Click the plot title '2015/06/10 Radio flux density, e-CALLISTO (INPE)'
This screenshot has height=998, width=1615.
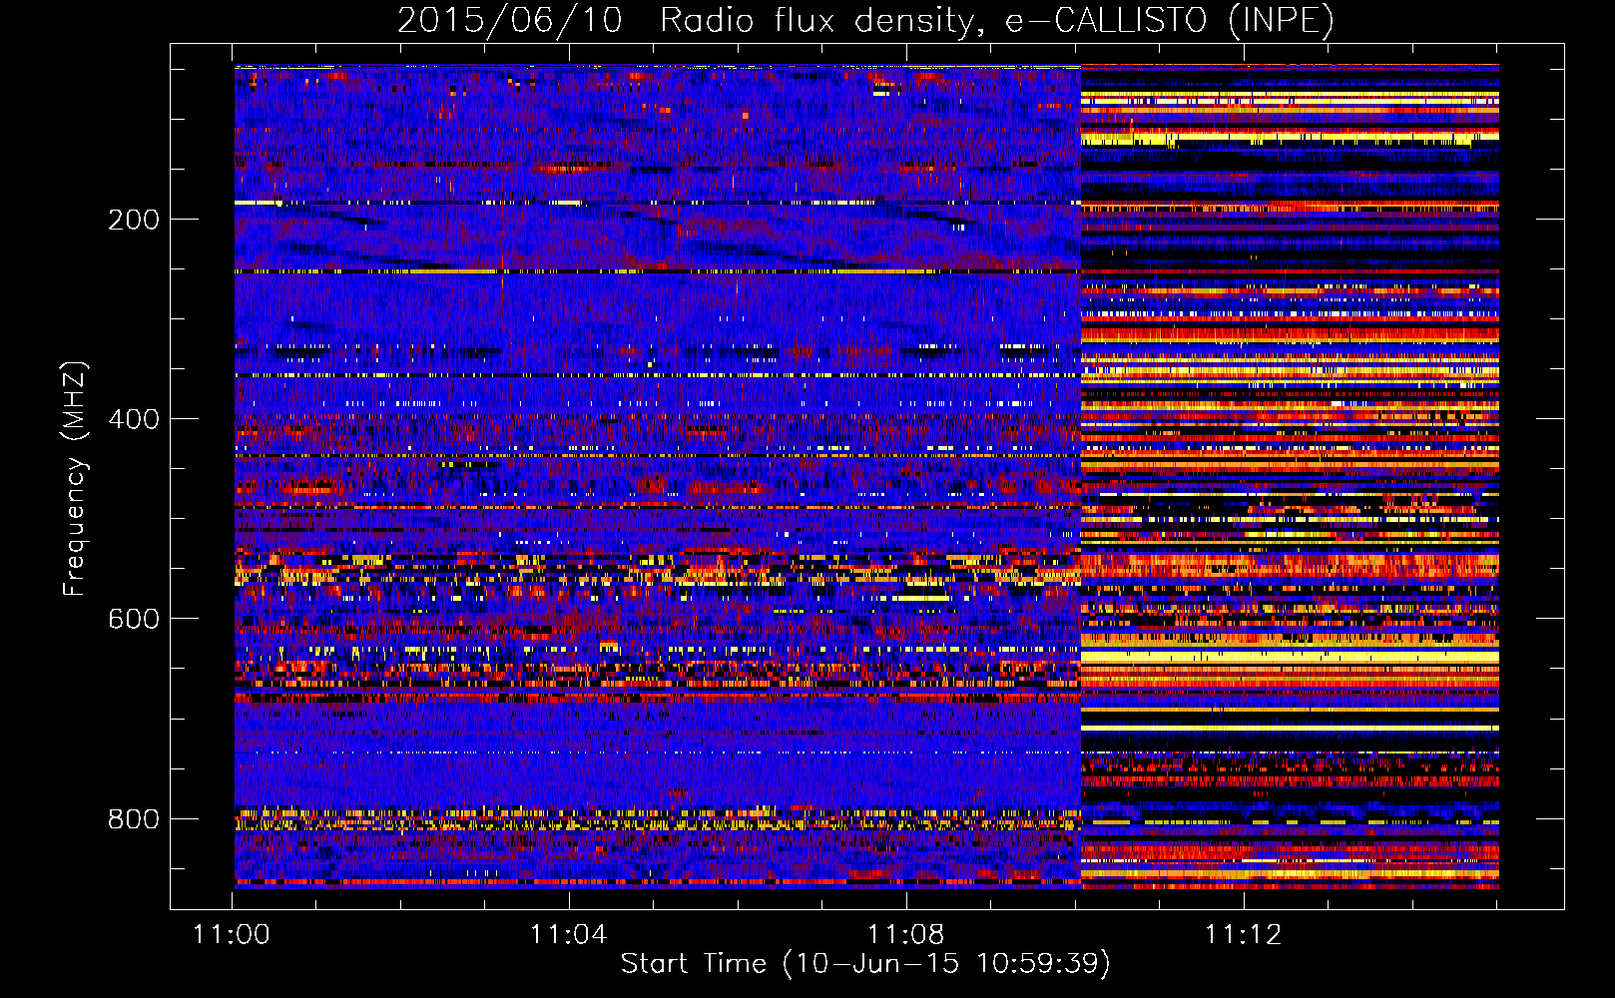tap(865, 21)
